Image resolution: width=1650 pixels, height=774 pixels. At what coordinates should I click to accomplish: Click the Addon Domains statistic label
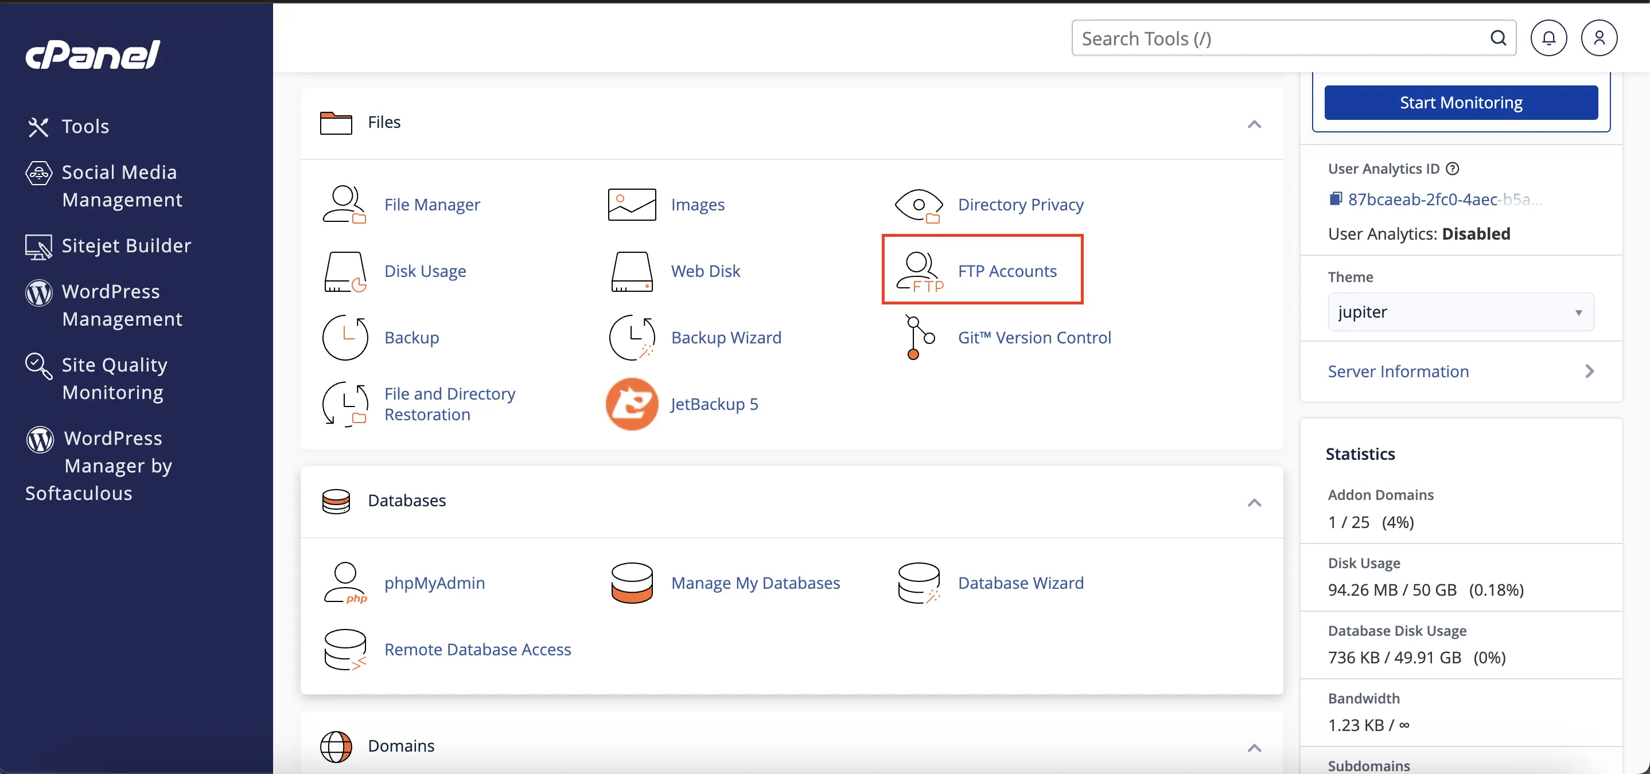[1380, 495]
